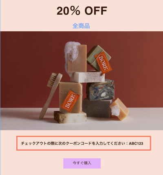Click the wooden brush in the photo
The height and width of the screenshot is (175, 163).
point(51,96)
